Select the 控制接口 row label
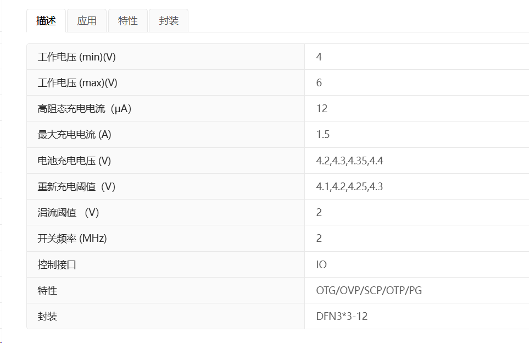529x343 pixels. [x=57, y=264]
